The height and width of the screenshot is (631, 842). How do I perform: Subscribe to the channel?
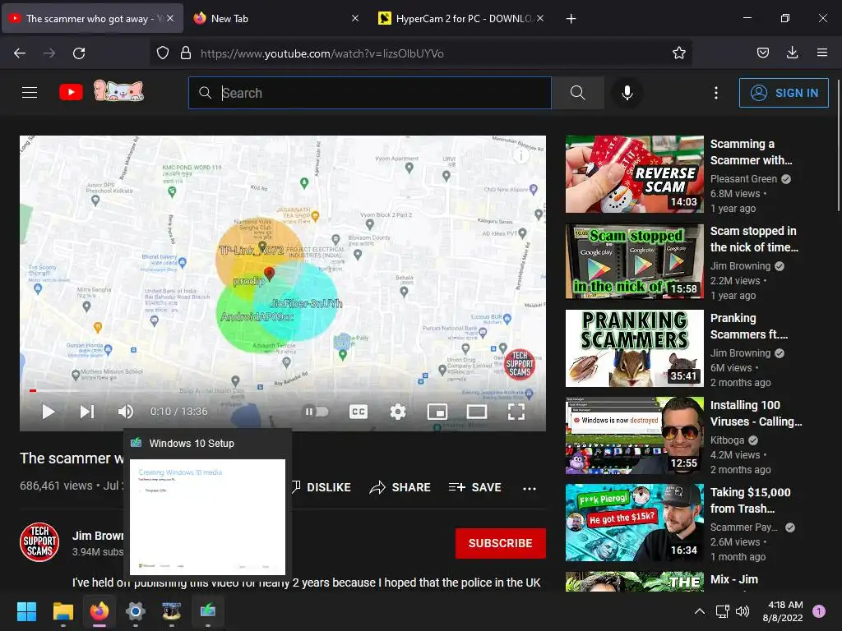[x=501, y=543]
